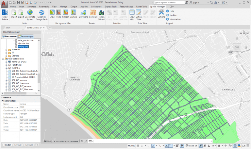Open the Define Table tool
Screen dimensions: 251x149
coord(139,15)
